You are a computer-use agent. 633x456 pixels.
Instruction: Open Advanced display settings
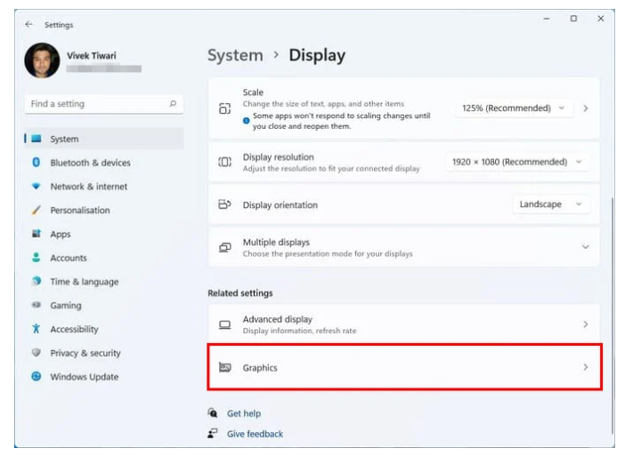(403, 324)
